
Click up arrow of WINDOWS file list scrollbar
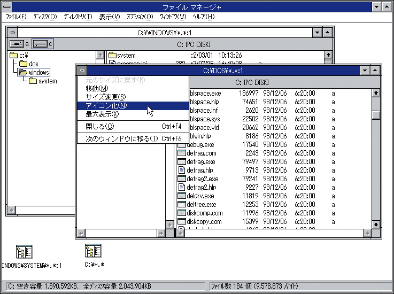(x=328, y=55)
